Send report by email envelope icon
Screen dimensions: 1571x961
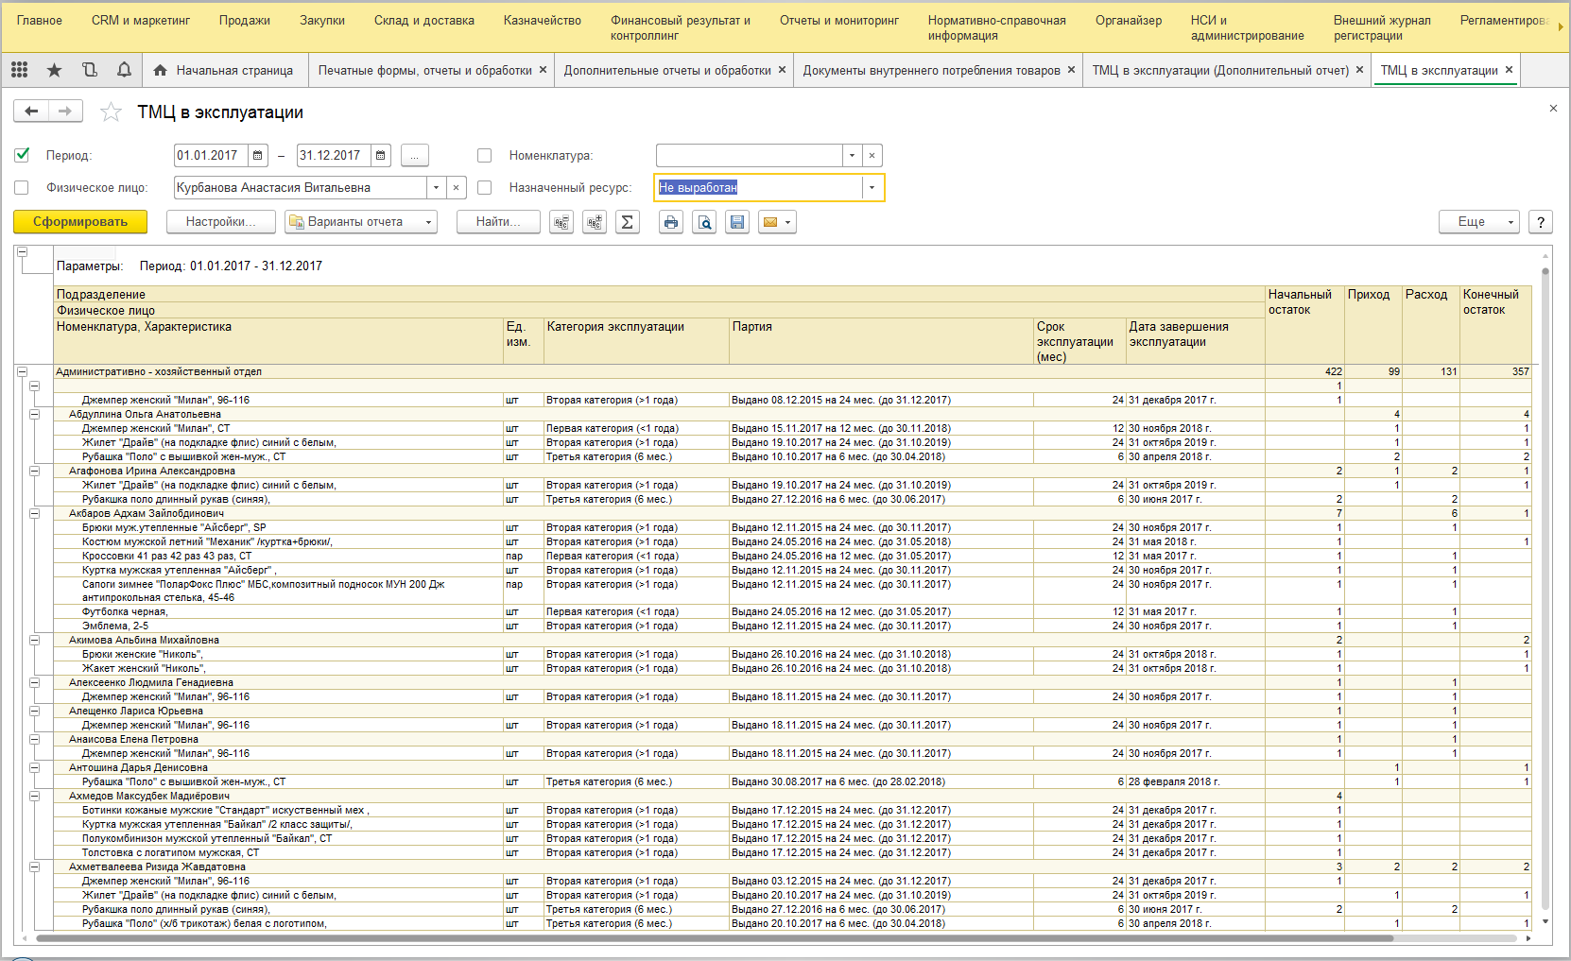point(770,222)
